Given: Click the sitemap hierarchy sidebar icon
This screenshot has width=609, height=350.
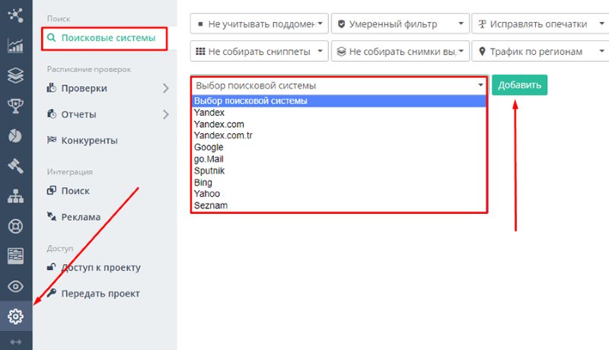Looking at the screenshot, I should tap(15, 196).
